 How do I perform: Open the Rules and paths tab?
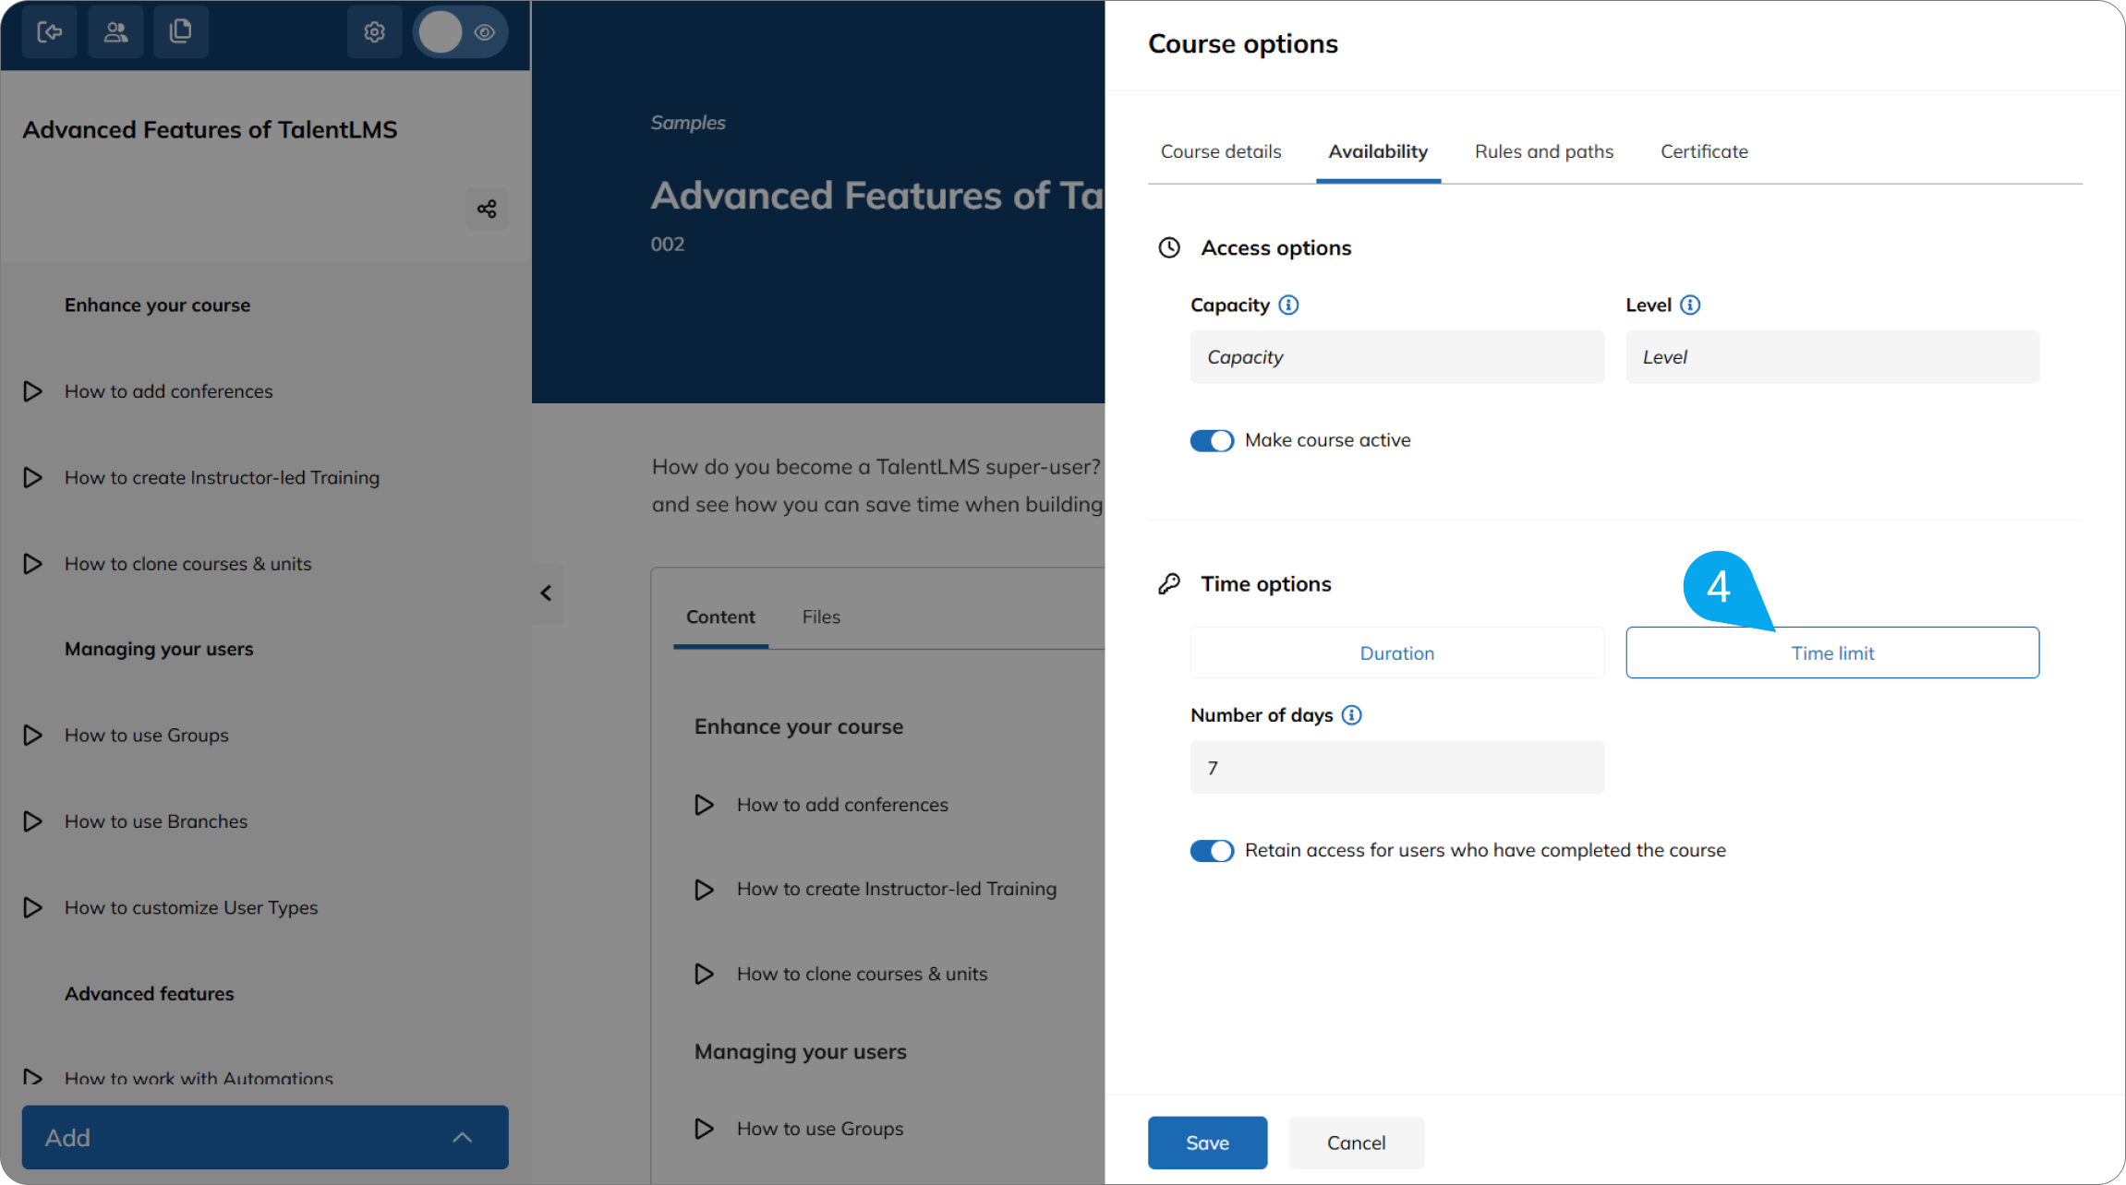point(1544,151)
